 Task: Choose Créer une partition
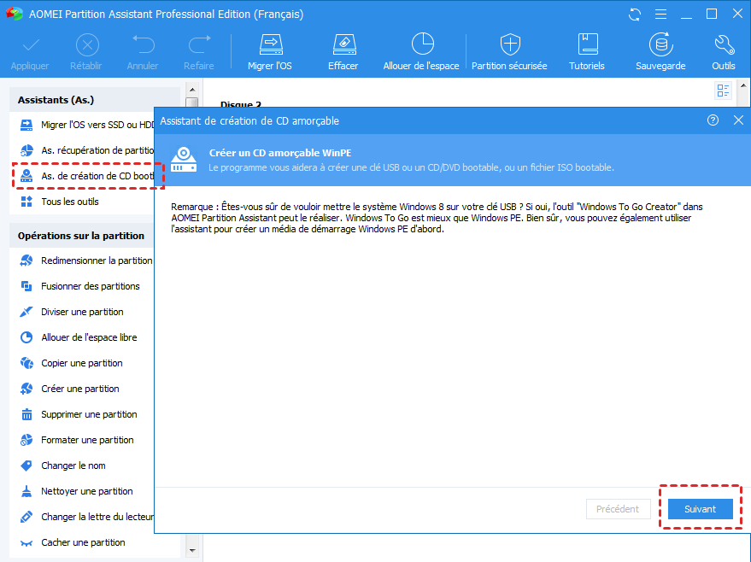point(70,389)
